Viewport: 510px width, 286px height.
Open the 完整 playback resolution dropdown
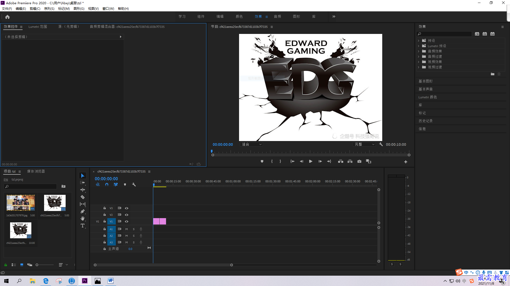[x=364, y=144]
